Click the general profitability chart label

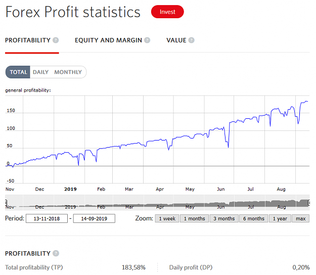tap(28, 90)
